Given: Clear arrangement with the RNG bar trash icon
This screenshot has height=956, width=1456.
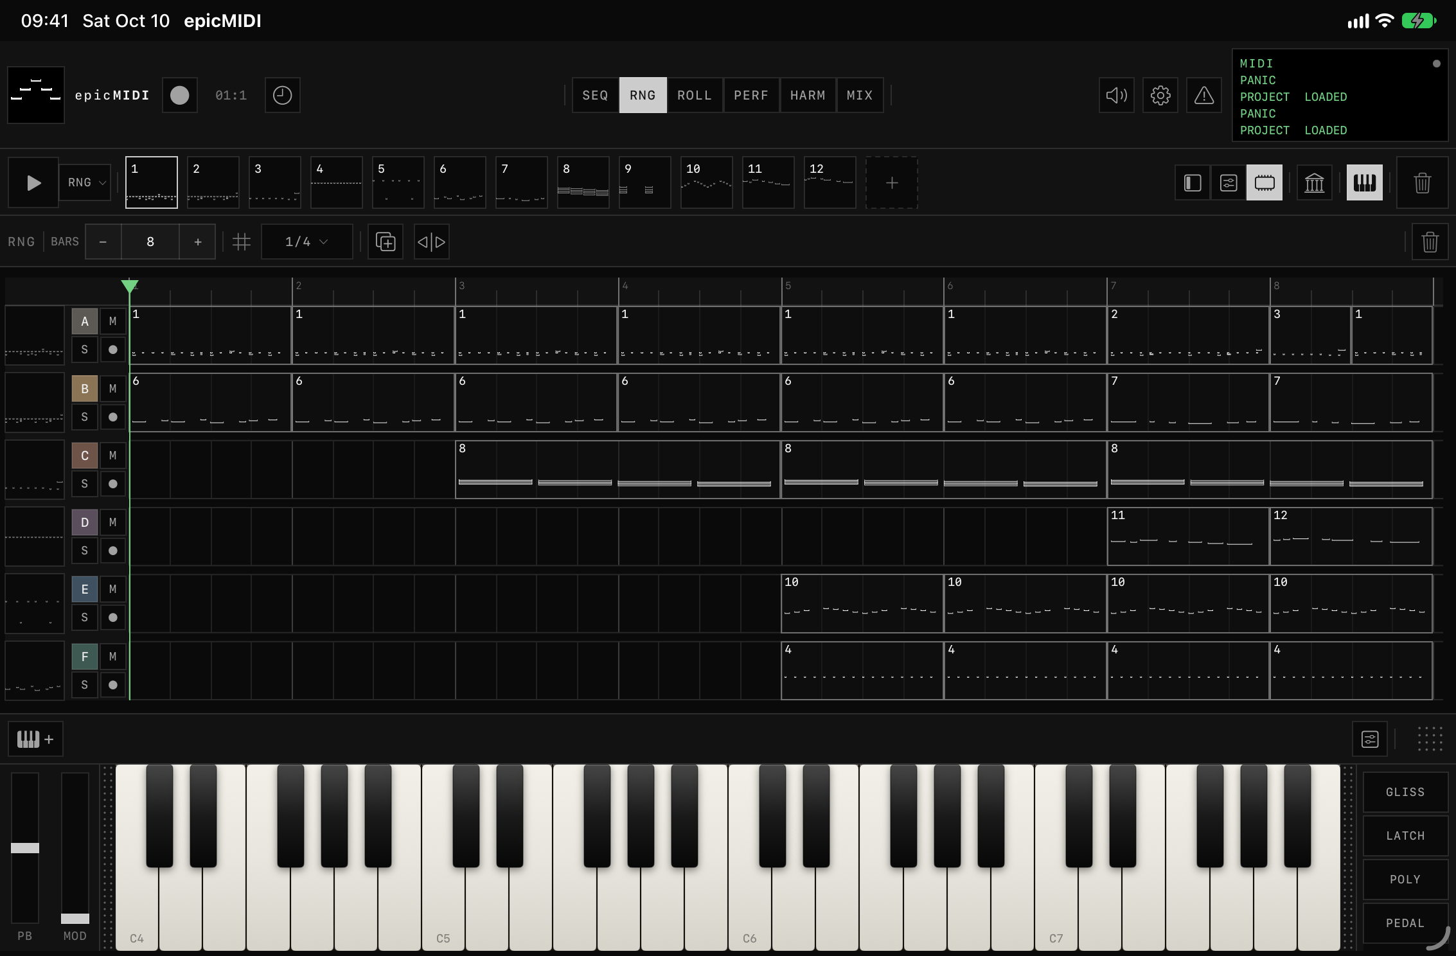Looking at the screenshot, I should tap(1430, 242).
